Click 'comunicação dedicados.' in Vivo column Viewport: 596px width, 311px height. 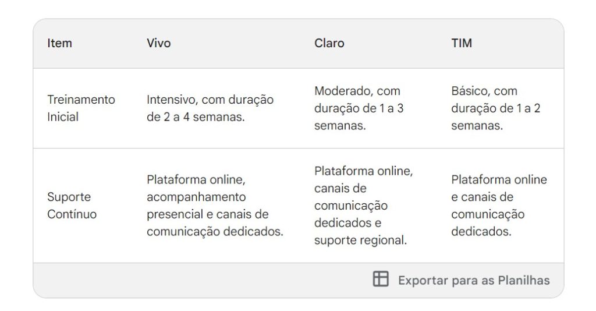coord(215,231)
